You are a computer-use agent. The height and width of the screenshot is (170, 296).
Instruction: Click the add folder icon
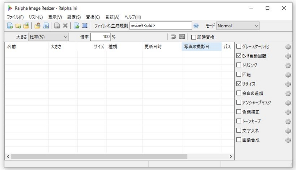18,25
